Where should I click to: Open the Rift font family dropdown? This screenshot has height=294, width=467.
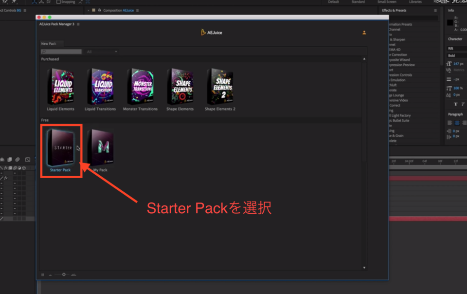click(x=457, y=48)
